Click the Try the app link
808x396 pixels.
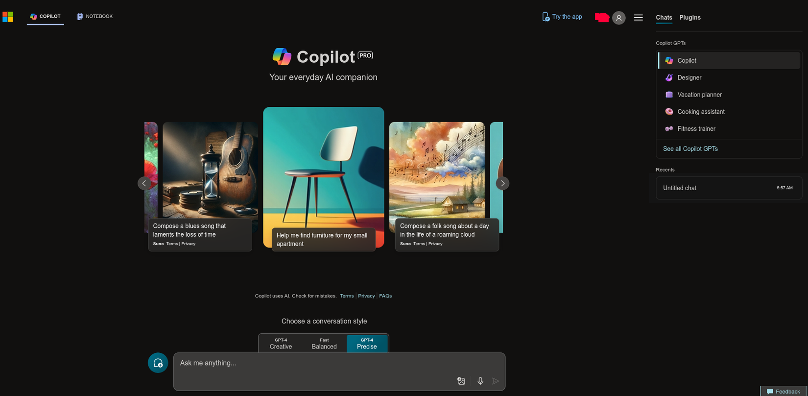pos(562,17)
